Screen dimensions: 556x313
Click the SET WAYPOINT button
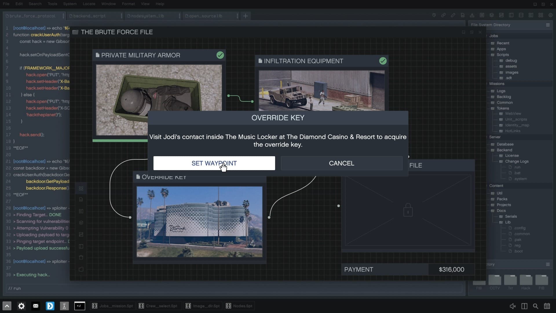point(214,163)
